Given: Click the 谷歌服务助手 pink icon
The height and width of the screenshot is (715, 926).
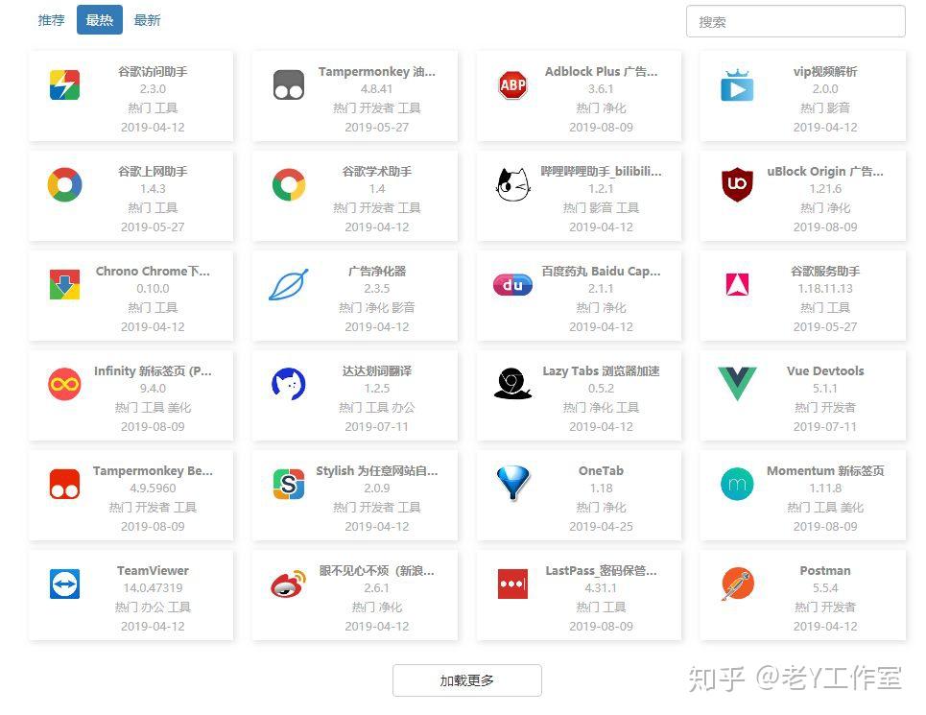Looking at the screenshot, I should click(737, 284).
